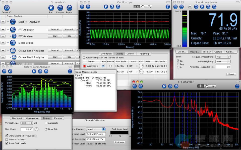This screenshot has height=150, width=241.
Task: Click the Capture icon in the main toolbar
Action: [60, 7]
